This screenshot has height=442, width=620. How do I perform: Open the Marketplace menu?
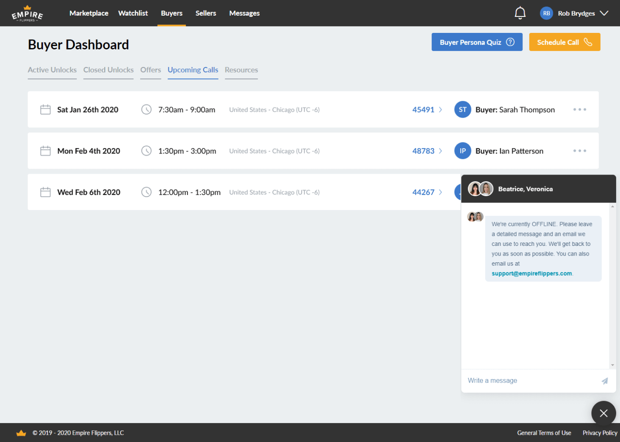coord(89,13)
